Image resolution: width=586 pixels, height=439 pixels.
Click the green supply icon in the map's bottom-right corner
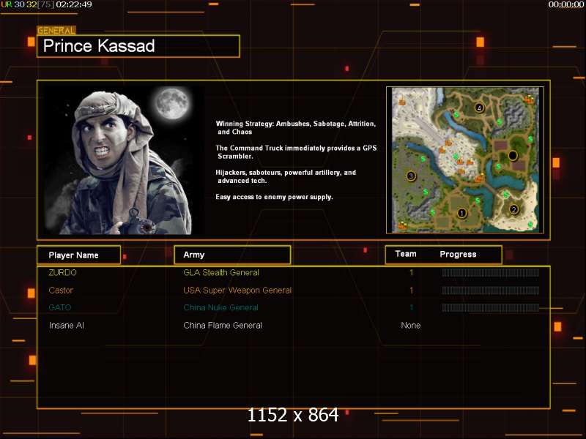pos(530,225)
